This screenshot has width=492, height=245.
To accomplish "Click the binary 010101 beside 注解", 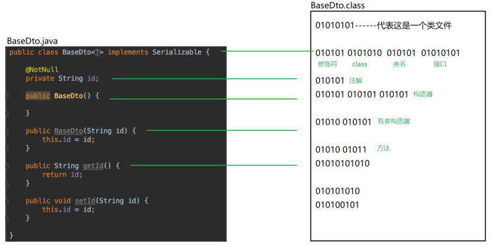I will 330,81.
